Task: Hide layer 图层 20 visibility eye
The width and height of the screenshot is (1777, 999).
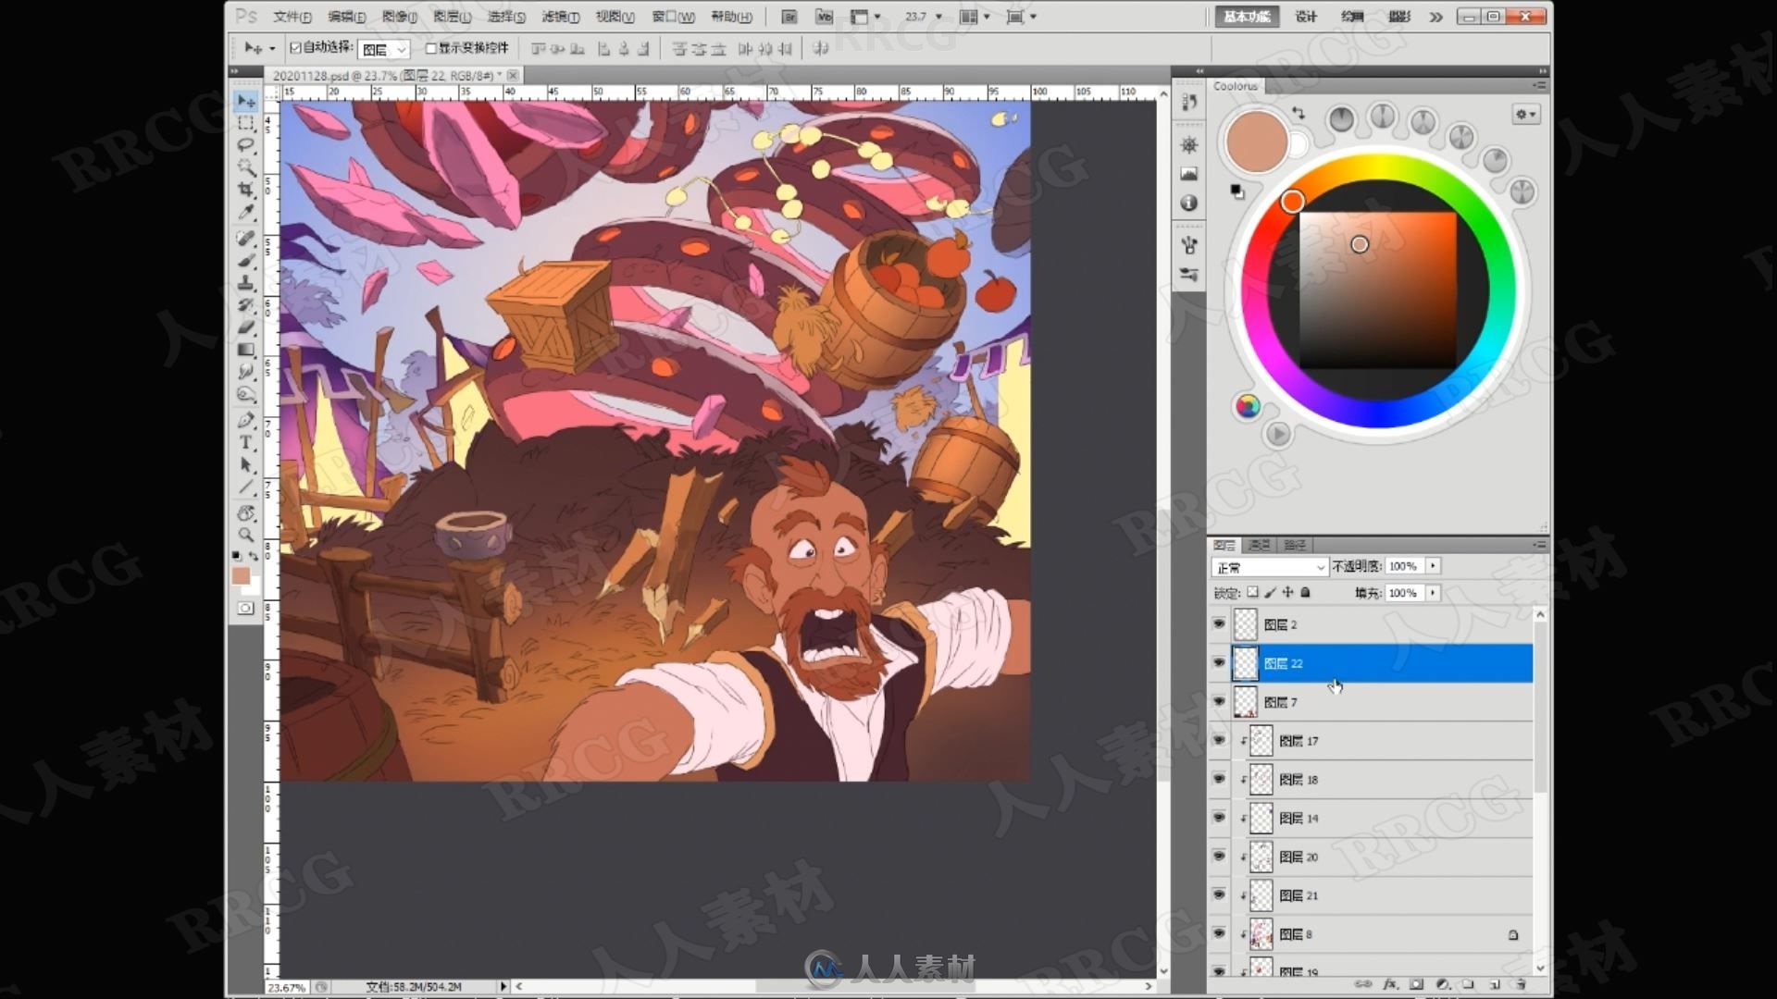Action: point(1219,857)
